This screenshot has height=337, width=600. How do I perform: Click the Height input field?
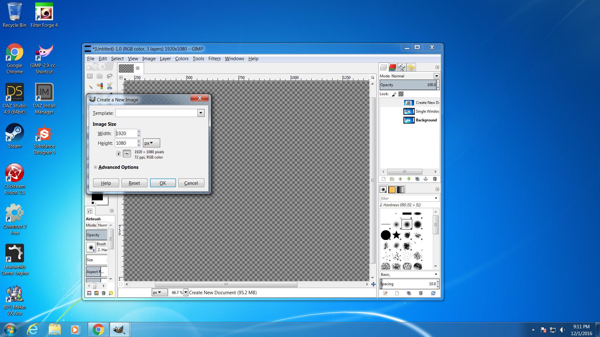point(126,143)
